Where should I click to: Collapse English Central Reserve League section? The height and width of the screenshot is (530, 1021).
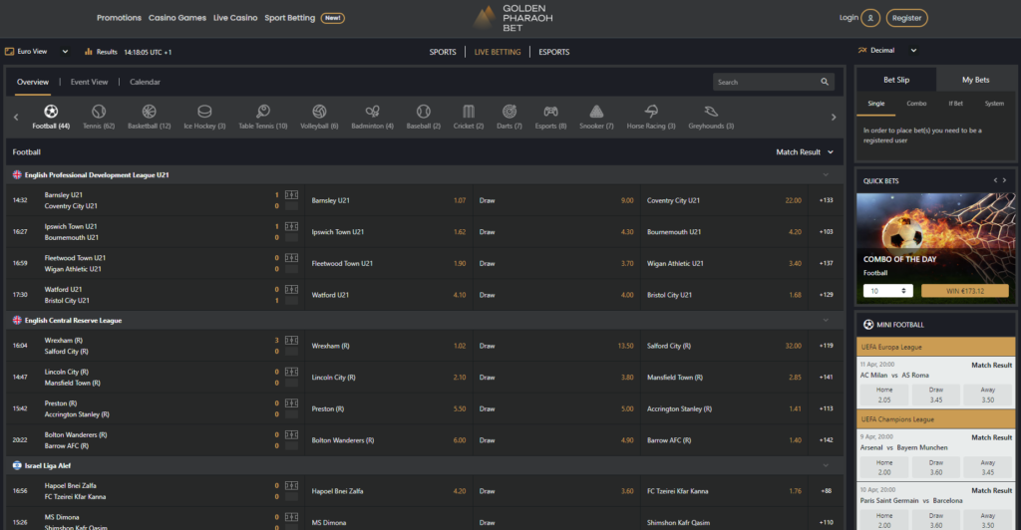coord(826,321)
